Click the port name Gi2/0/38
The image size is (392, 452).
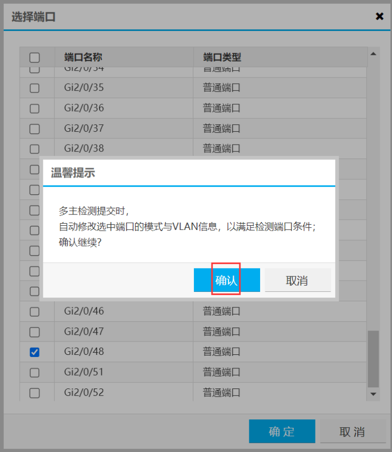(84, 148)
